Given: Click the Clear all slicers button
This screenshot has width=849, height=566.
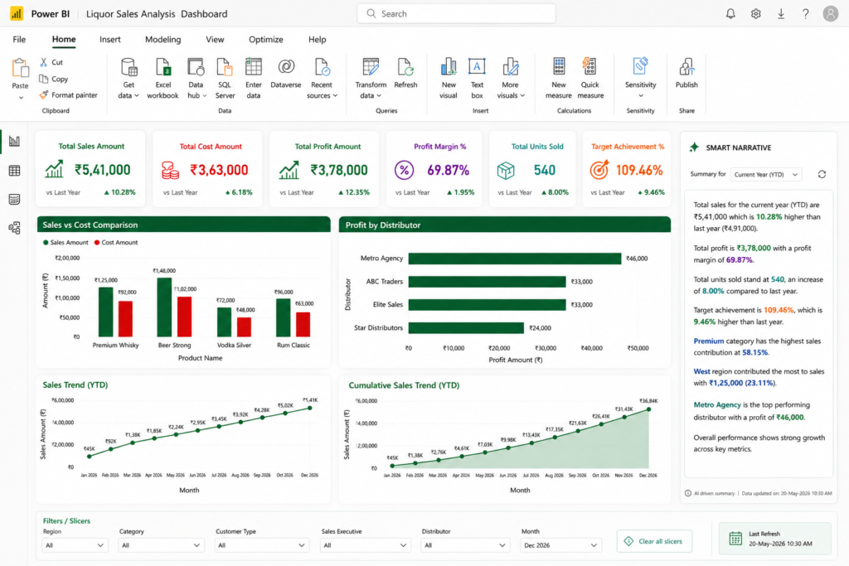Looking at the screenshot, I should pos(654,541).
